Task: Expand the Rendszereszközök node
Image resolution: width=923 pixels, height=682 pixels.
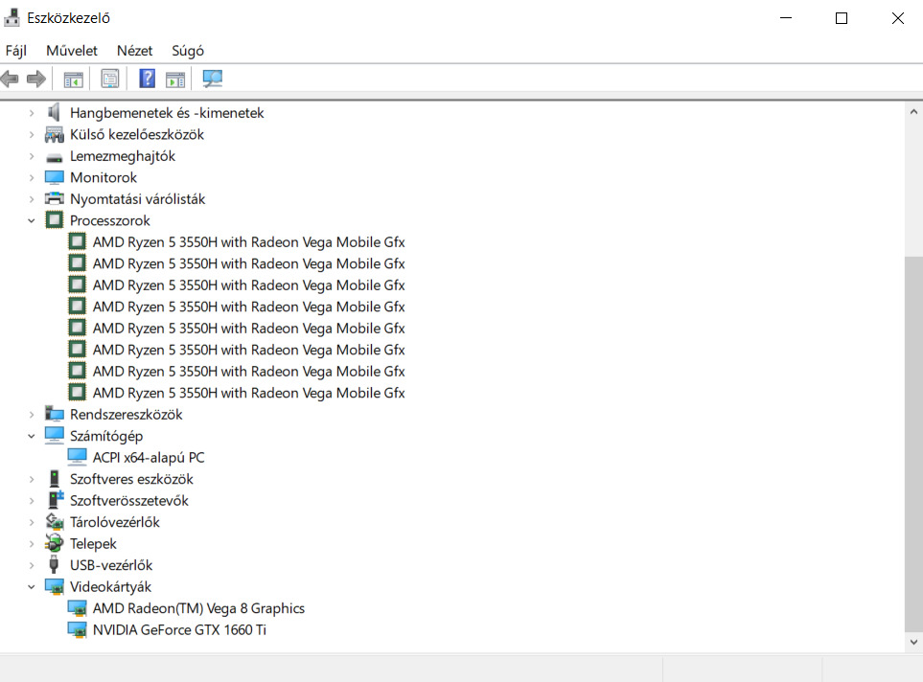Action: point(32,414)
